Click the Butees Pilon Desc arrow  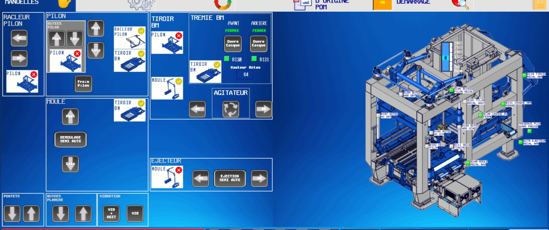(75, 39)
